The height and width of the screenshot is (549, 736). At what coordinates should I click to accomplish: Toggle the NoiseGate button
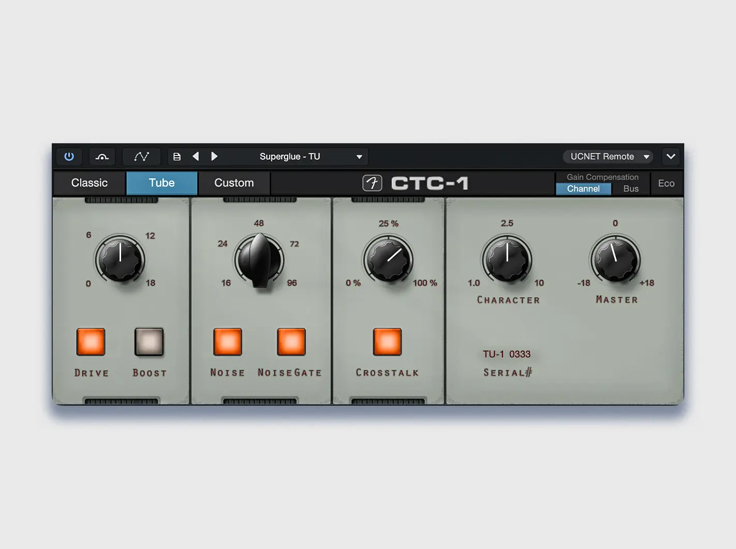coord(291,342)
